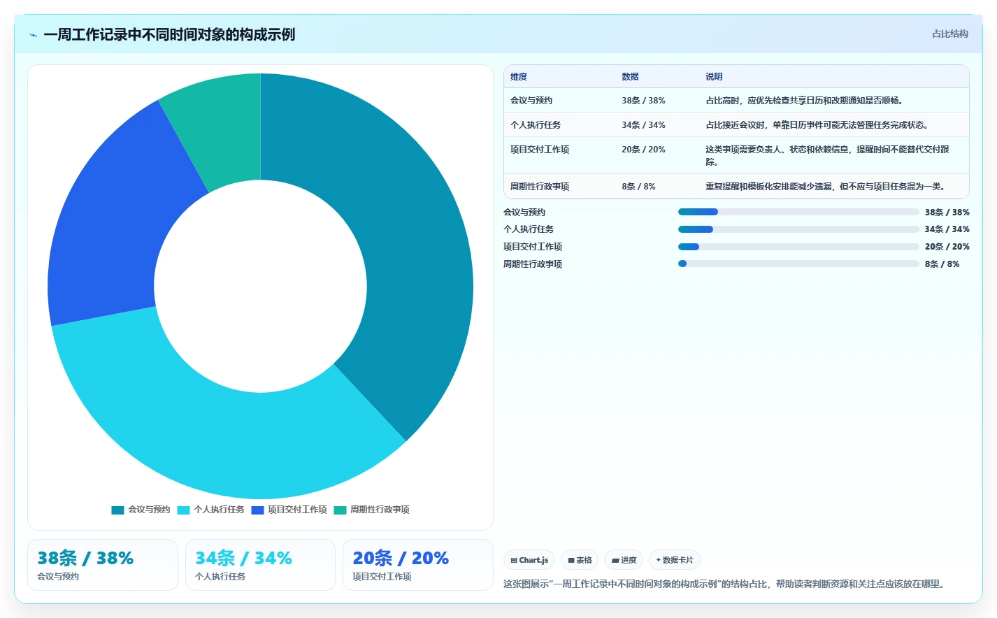The height and width of the screenshot is (618, 997).
Task: Click the lightning icon beside the chart title
Action: [x=33, y=35]
